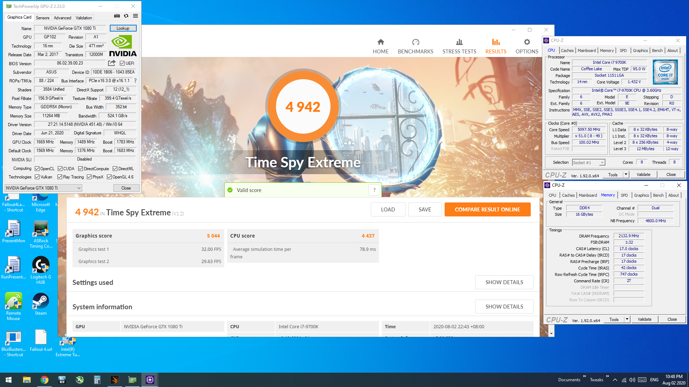Toggle the UEFI checkbox in GPU-Z

(x=122, y=63)
